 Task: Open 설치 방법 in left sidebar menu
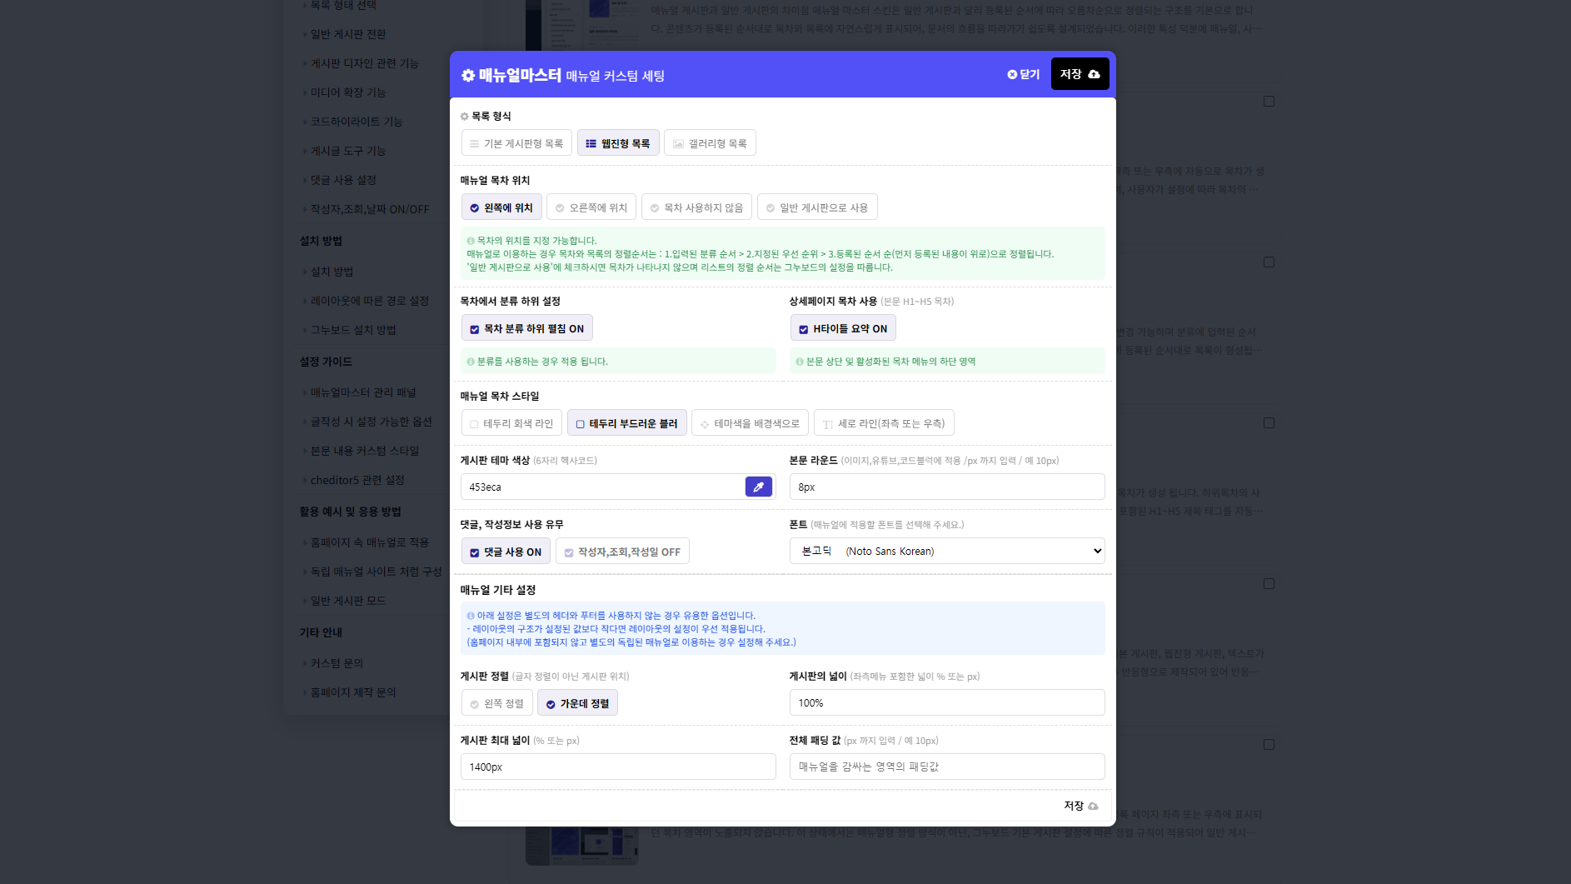[x=332, y=272]
